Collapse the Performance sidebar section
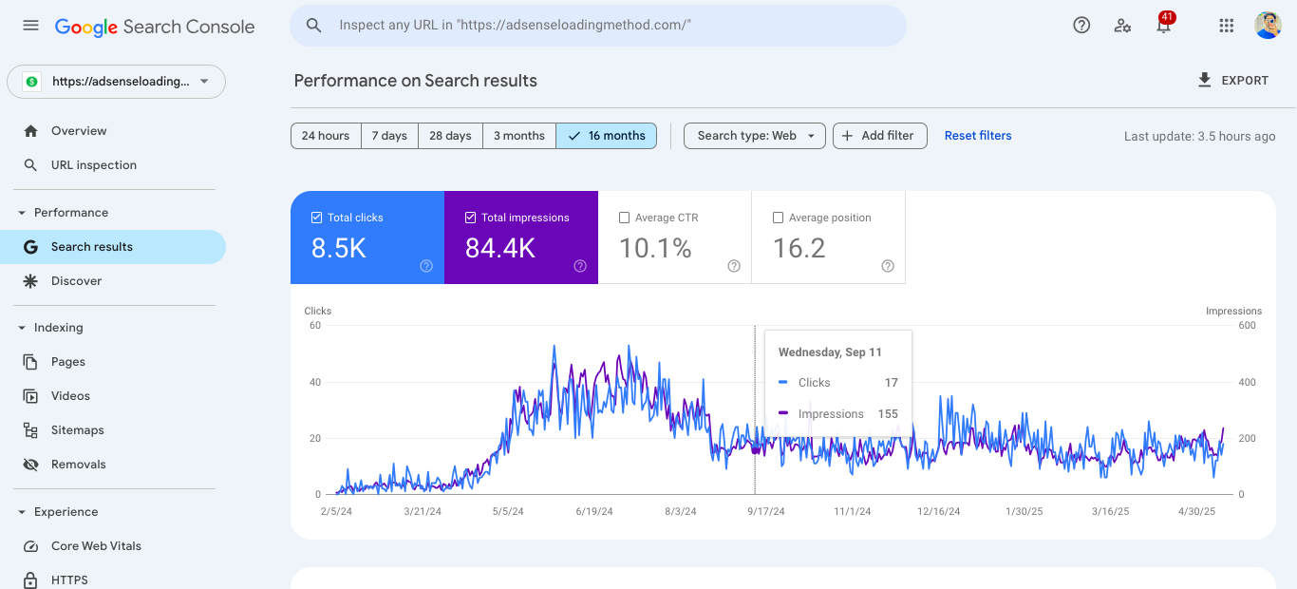Image resolution: width=1297 pixels, height=589 pixels. click(x=22, y=213)
